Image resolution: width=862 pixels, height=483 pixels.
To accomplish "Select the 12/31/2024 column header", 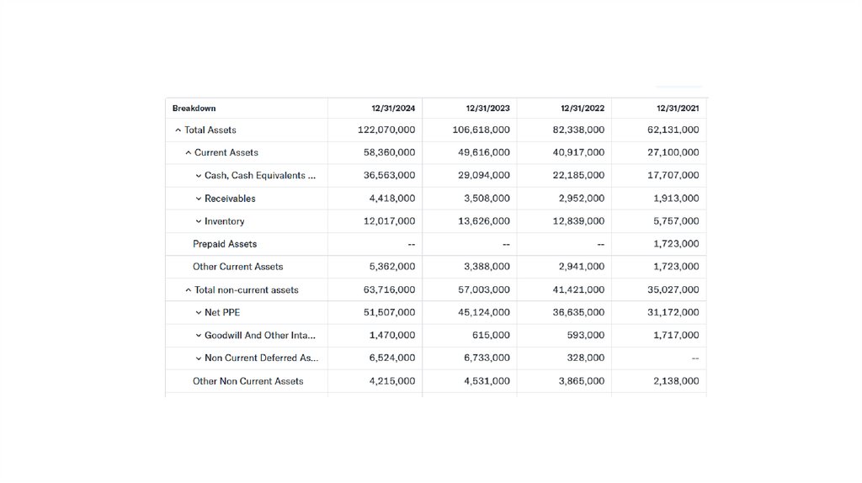I will pyautogui.click(x=393, y=109).
